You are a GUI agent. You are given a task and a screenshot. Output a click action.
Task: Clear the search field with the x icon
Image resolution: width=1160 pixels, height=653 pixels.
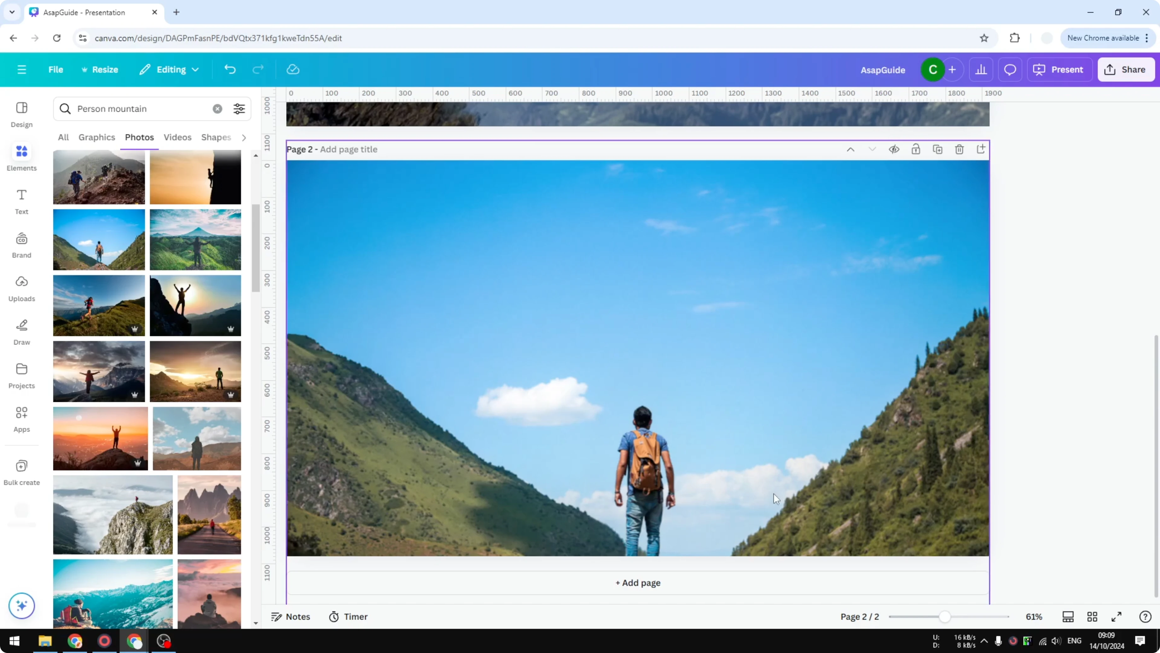click(217, 109)
